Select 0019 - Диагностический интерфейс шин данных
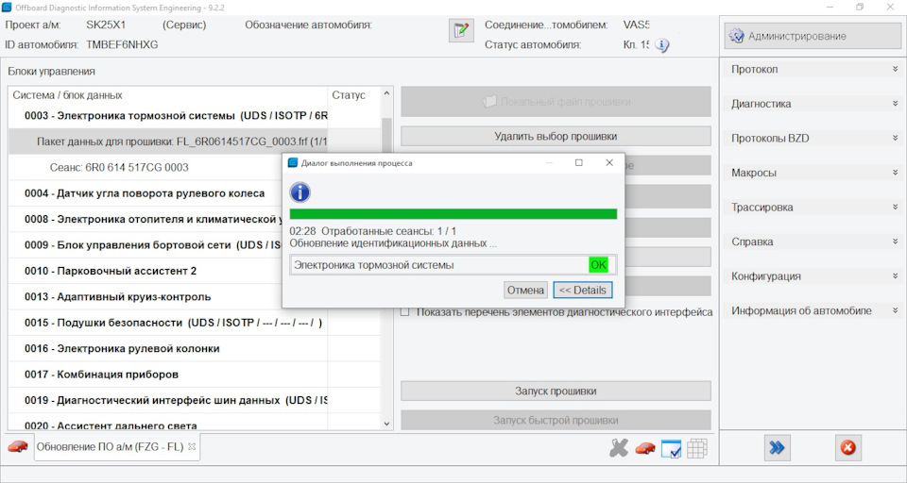 tap(195, 400)
